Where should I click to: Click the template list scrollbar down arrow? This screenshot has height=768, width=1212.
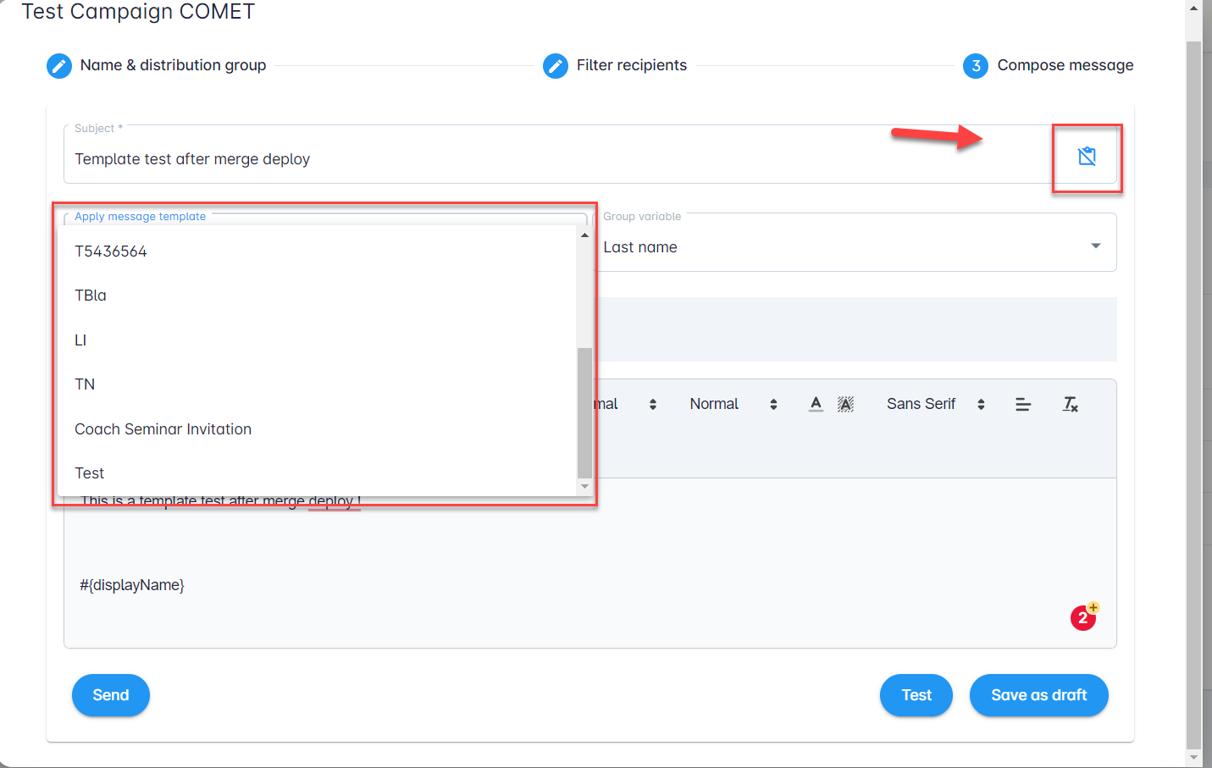584,486
